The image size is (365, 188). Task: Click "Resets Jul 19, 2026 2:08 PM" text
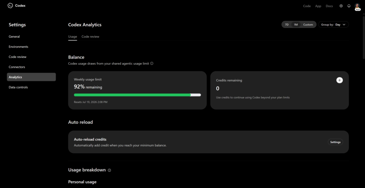pyautogui.click(x=91, y=102)
